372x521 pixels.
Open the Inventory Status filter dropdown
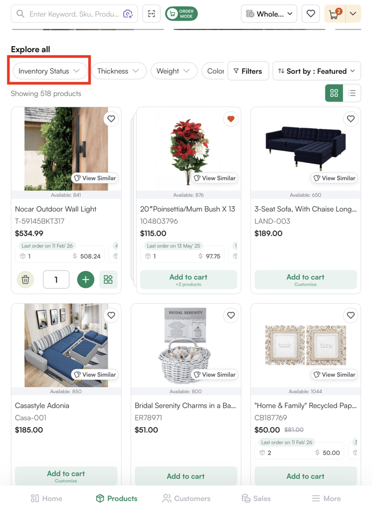coord(49,71)
